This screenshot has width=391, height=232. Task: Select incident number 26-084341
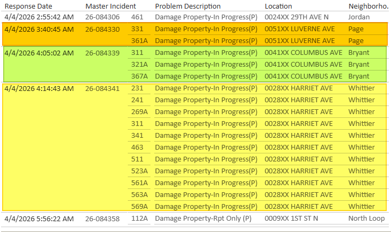[x=102, y=88]
